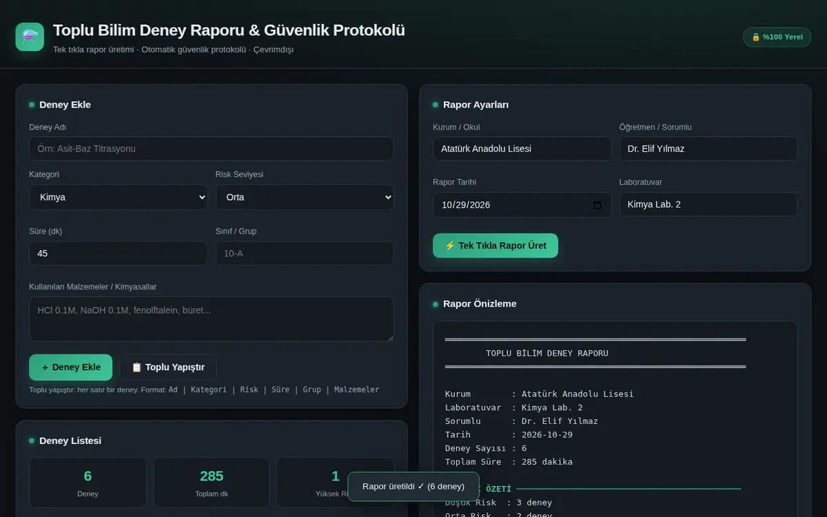Click the Rapor Ayarları panel heading
The height and width of the screenshot is (517, 827).
[476, 105]
